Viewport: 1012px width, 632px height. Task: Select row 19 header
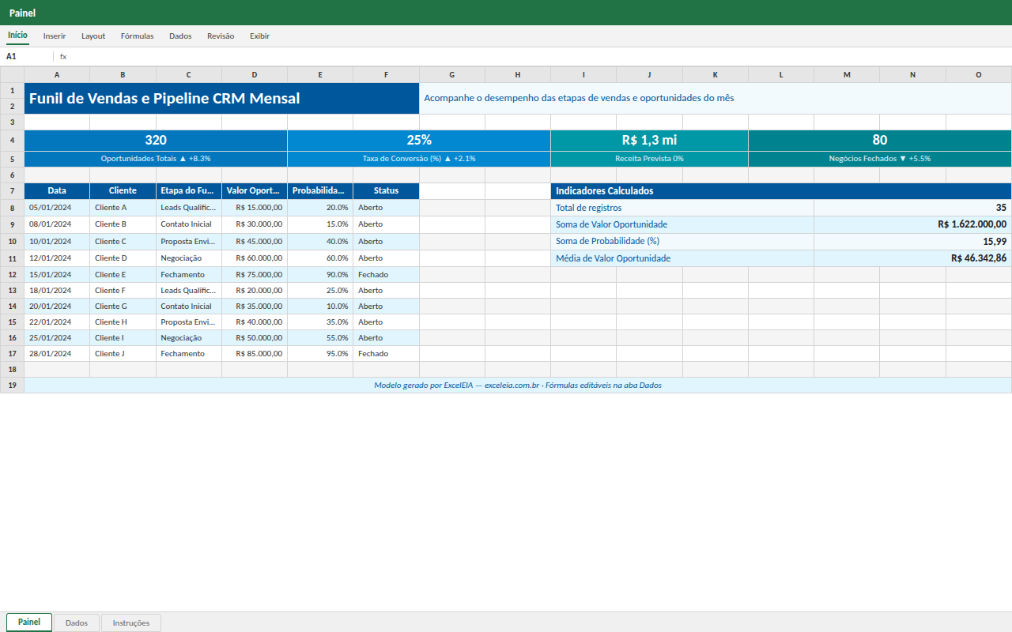click(x=12, y=386)
